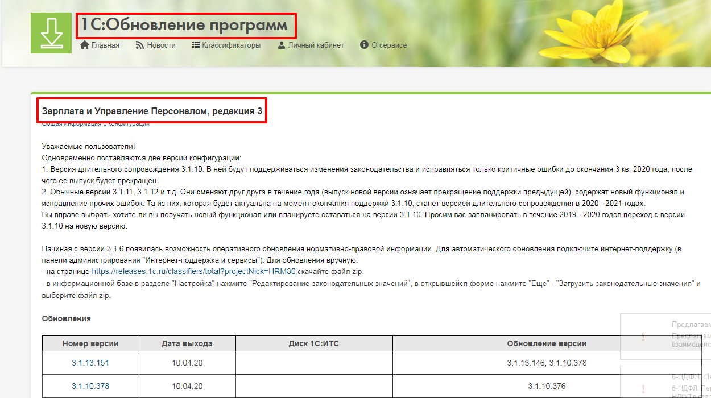
Task: Open the Личный кабинет menu item
Action: (x=316, y=45)
